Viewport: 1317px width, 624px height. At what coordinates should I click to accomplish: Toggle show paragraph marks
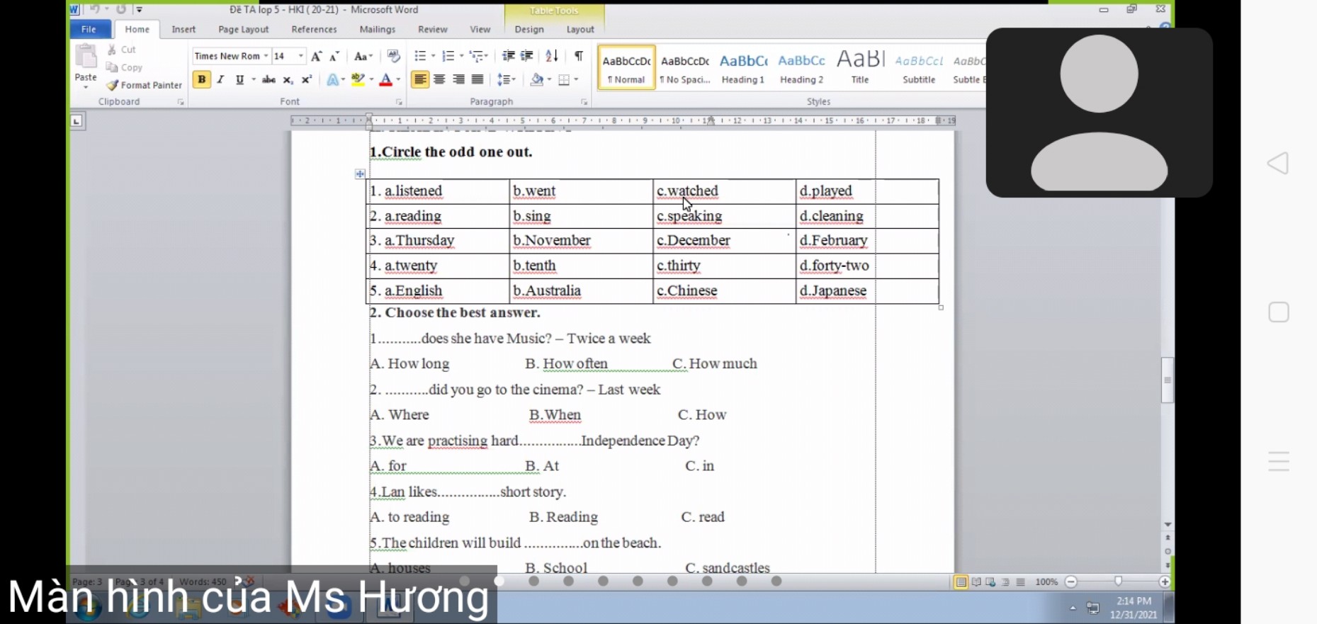pyautogui.click(x=579, y=57)
